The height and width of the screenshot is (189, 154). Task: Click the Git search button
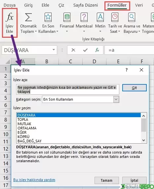135,88
